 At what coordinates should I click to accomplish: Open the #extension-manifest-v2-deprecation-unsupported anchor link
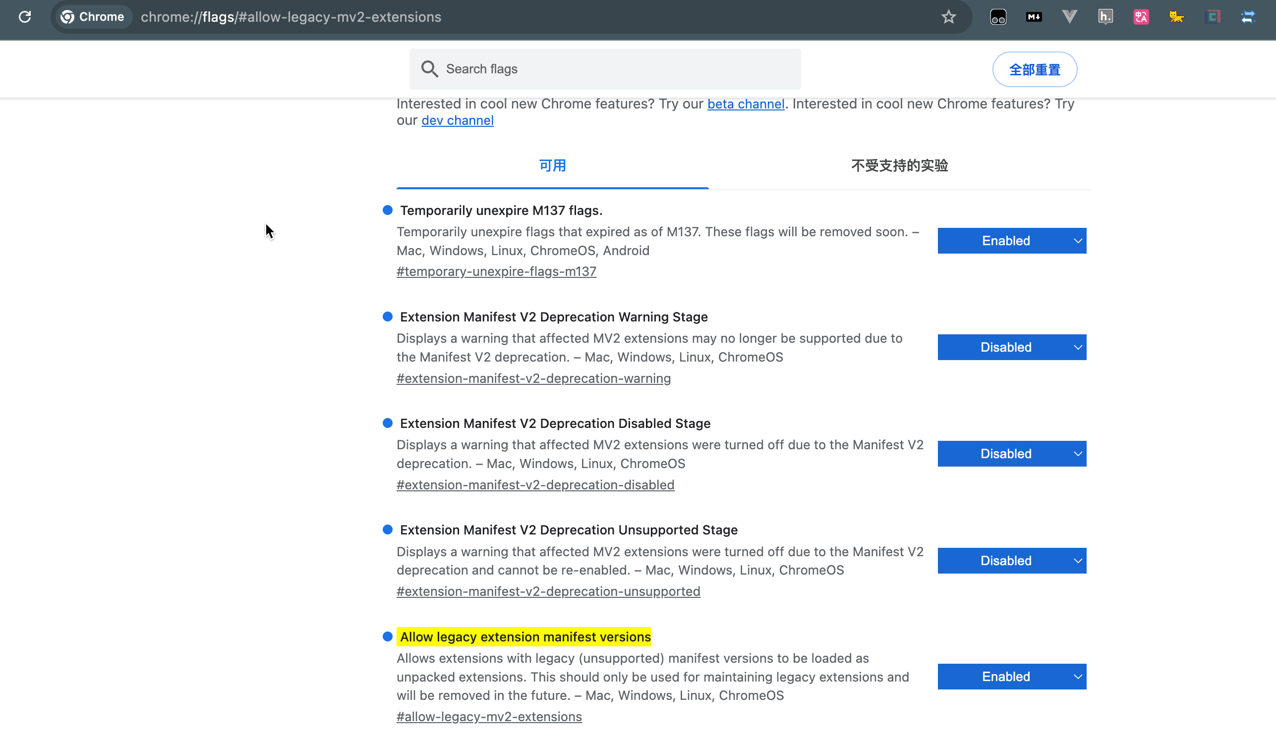click(x=548, y=591)
